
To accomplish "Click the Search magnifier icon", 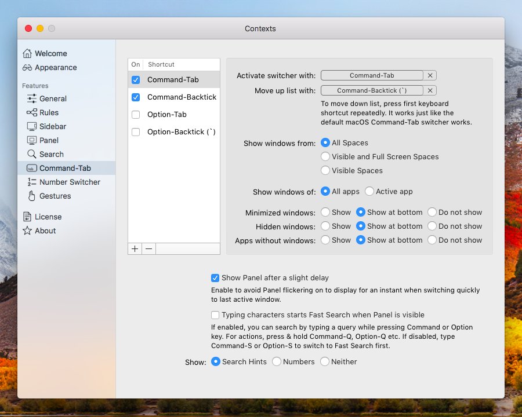I will [x=32, y=154].
